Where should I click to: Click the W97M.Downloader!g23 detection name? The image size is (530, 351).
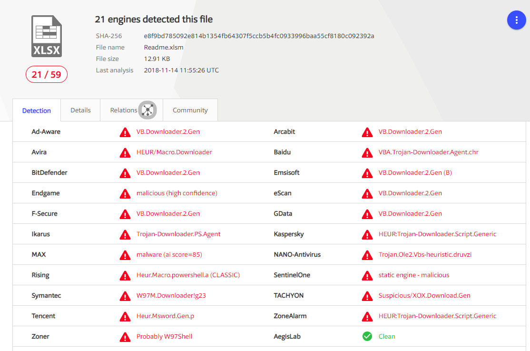coord(171,295)
